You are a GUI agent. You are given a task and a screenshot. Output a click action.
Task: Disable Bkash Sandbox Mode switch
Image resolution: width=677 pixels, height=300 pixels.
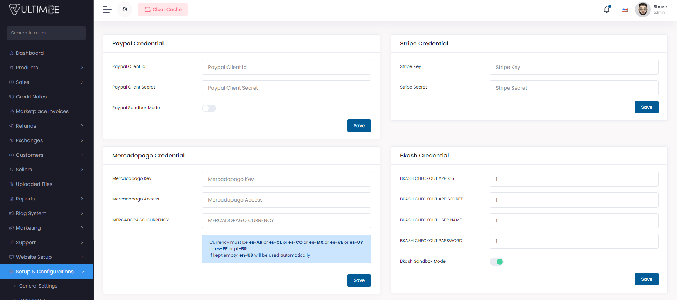tap(497, 262)
